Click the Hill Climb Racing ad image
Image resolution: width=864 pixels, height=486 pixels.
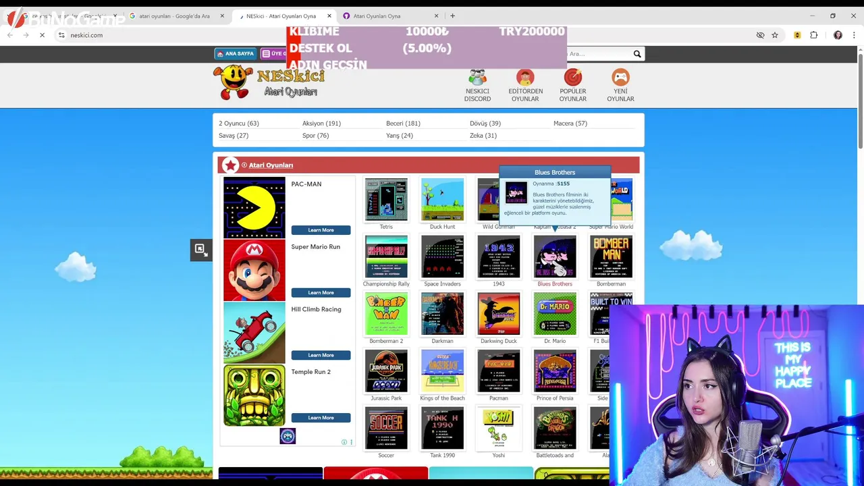pyautogui.click(x=254, y=333)
